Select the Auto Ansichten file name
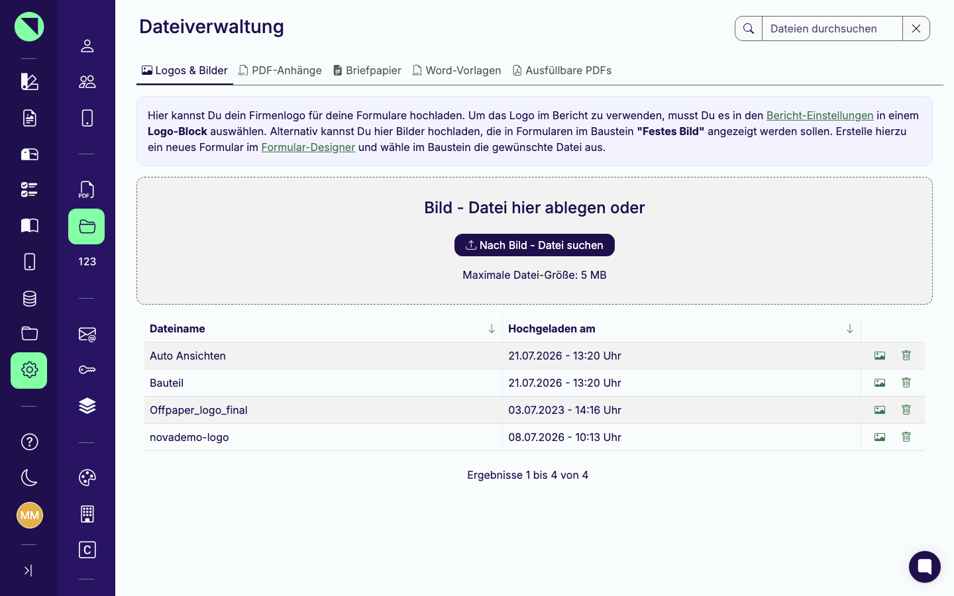 (187, 356)
